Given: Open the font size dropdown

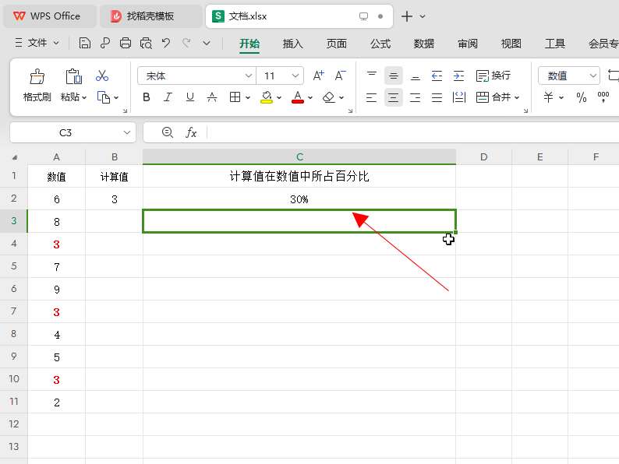Looking at the screenshot, I should tap(295, 76).
